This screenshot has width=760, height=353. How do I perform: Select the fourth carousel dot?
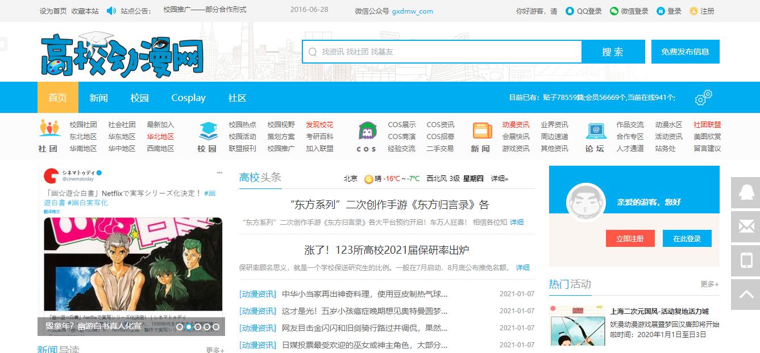[x=207, y=327]
